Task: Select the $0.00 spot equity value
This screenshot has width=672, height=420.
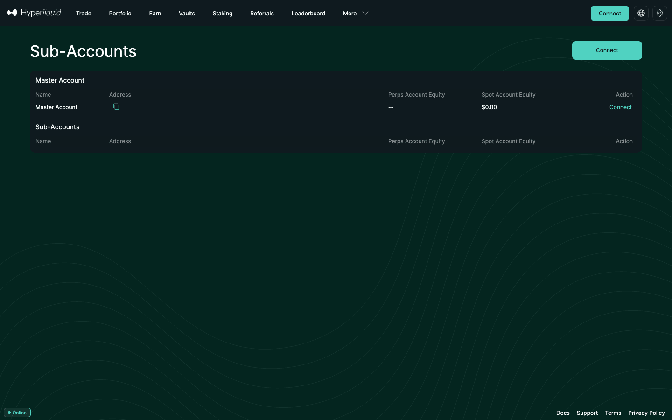Action: click(x=489, y=107)
